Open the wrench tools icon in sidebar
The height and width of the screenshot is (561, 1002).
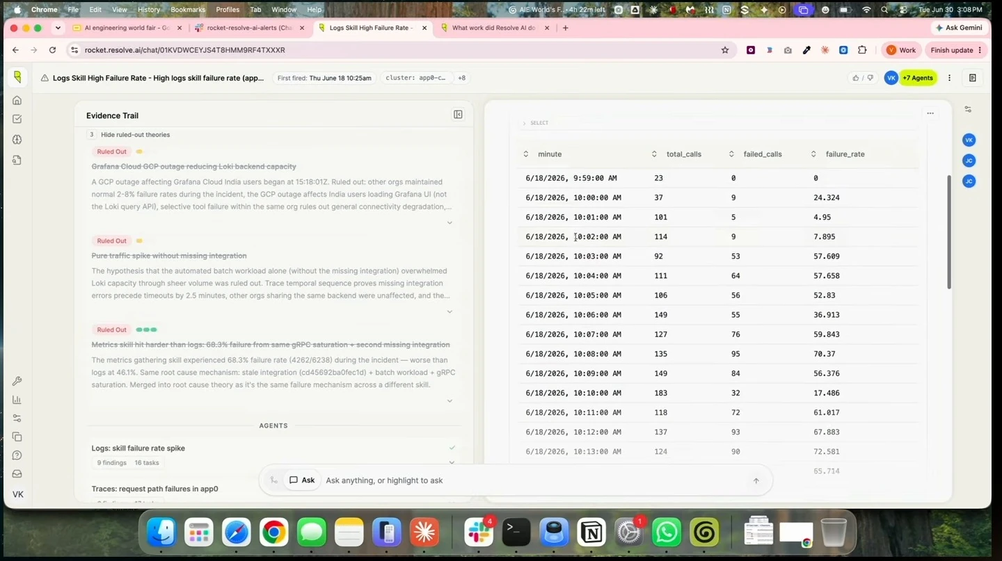[17, 381]
